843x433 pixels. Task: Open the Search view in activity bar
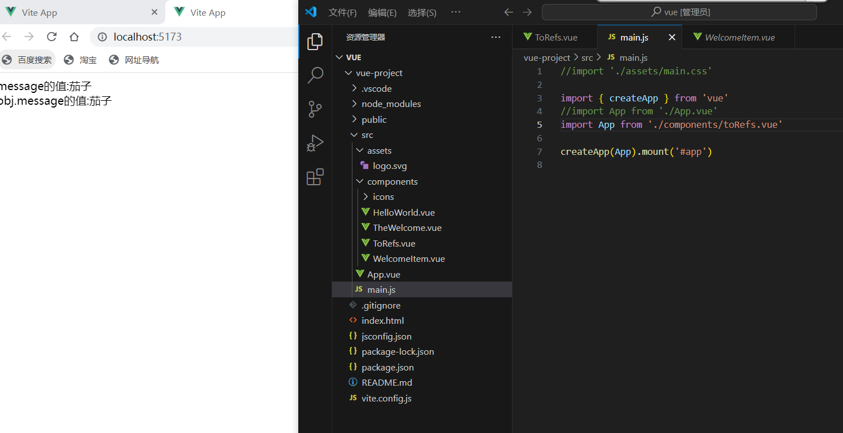315,75
